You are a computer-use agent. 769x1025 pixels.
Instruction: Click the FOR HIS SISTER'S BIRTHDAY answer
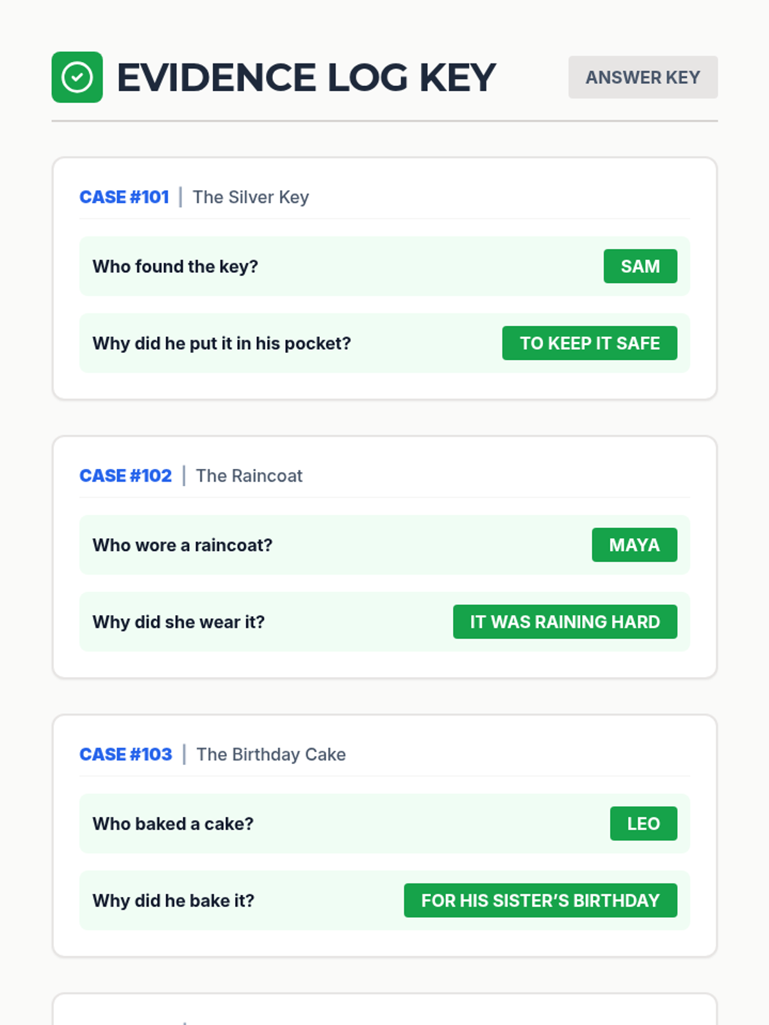click(540, 900)
